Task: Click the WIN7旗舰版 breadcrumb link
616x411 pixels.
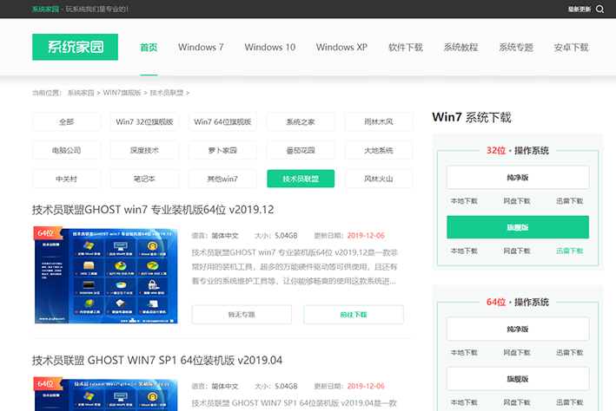Action: tap(122, 92)
